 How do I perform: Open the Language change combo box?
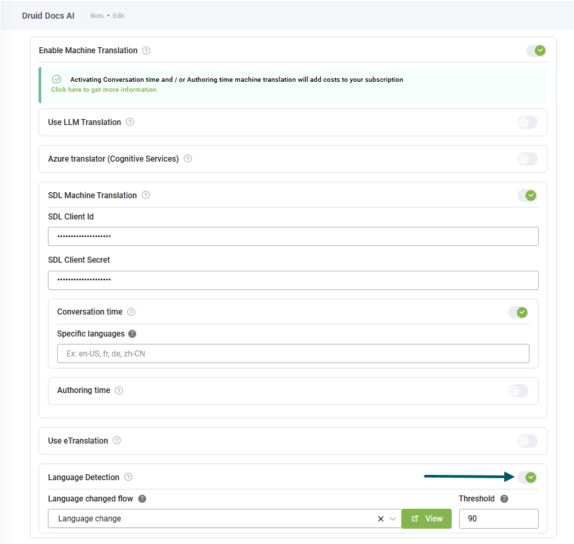point(213,519)
